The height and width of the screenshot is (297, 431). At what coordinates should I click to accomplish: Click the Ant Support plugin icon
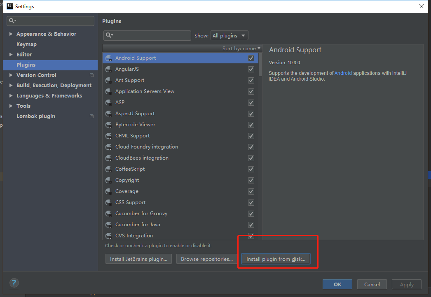pyautogui.click(x=109, y=80)
